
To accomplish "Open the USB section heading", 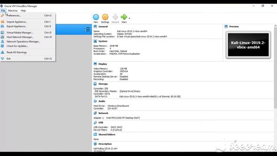I will pos(101,123).
